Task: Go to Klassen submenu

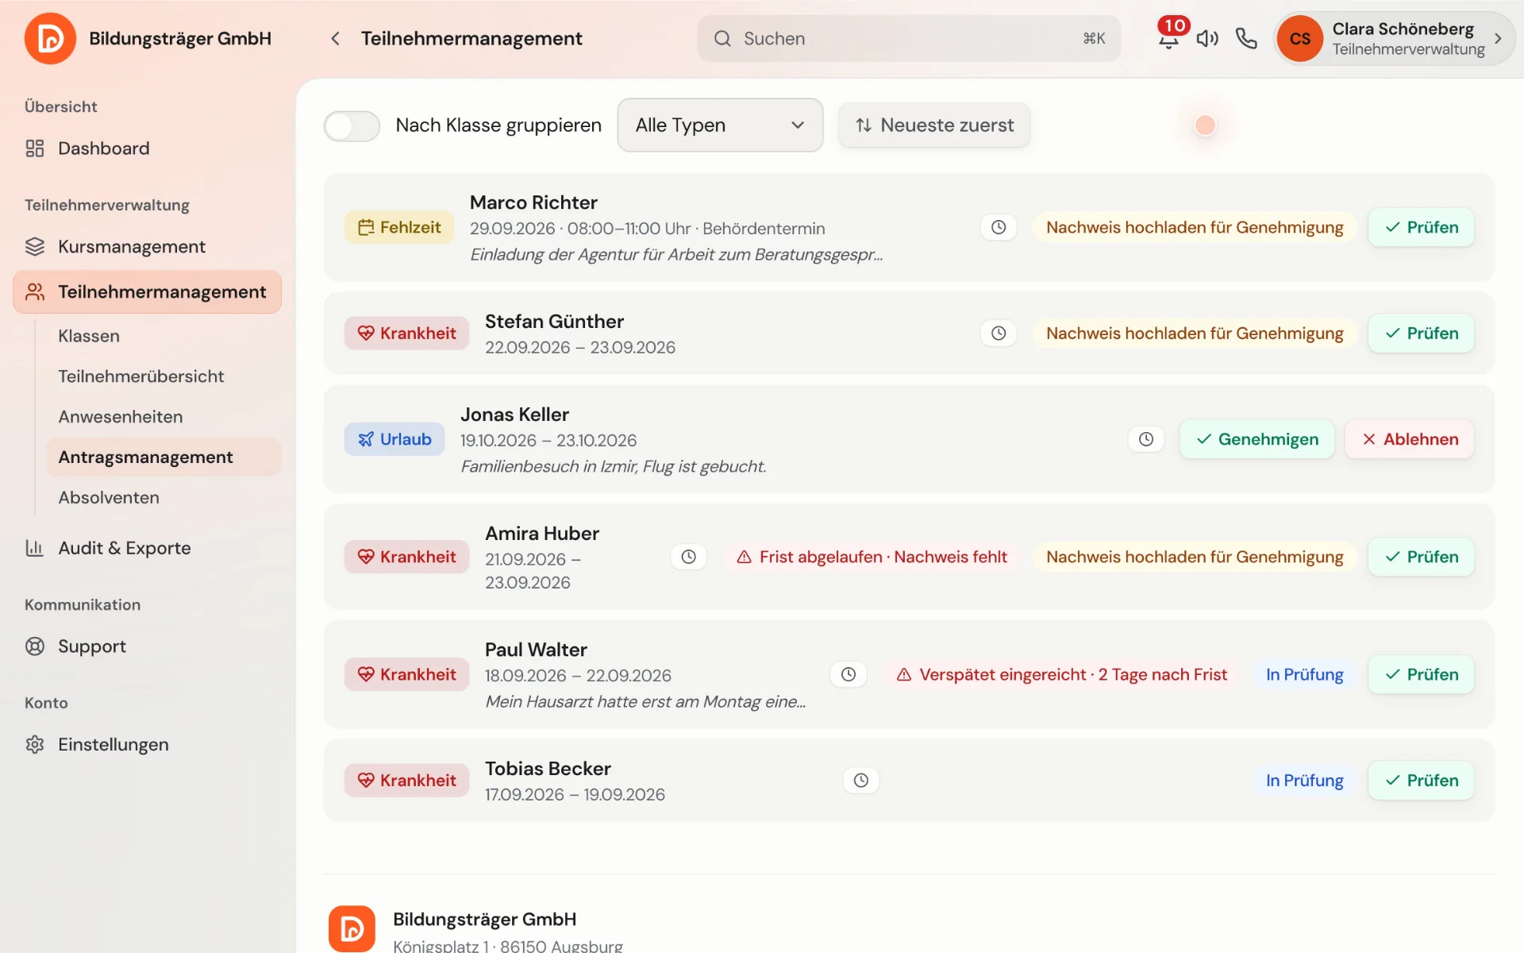Action: point(164,336)
